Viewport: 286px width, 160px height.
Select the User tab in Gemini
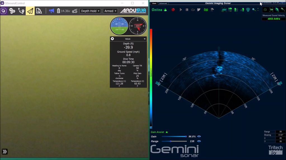pyautogui.click(x=154, y=3)
